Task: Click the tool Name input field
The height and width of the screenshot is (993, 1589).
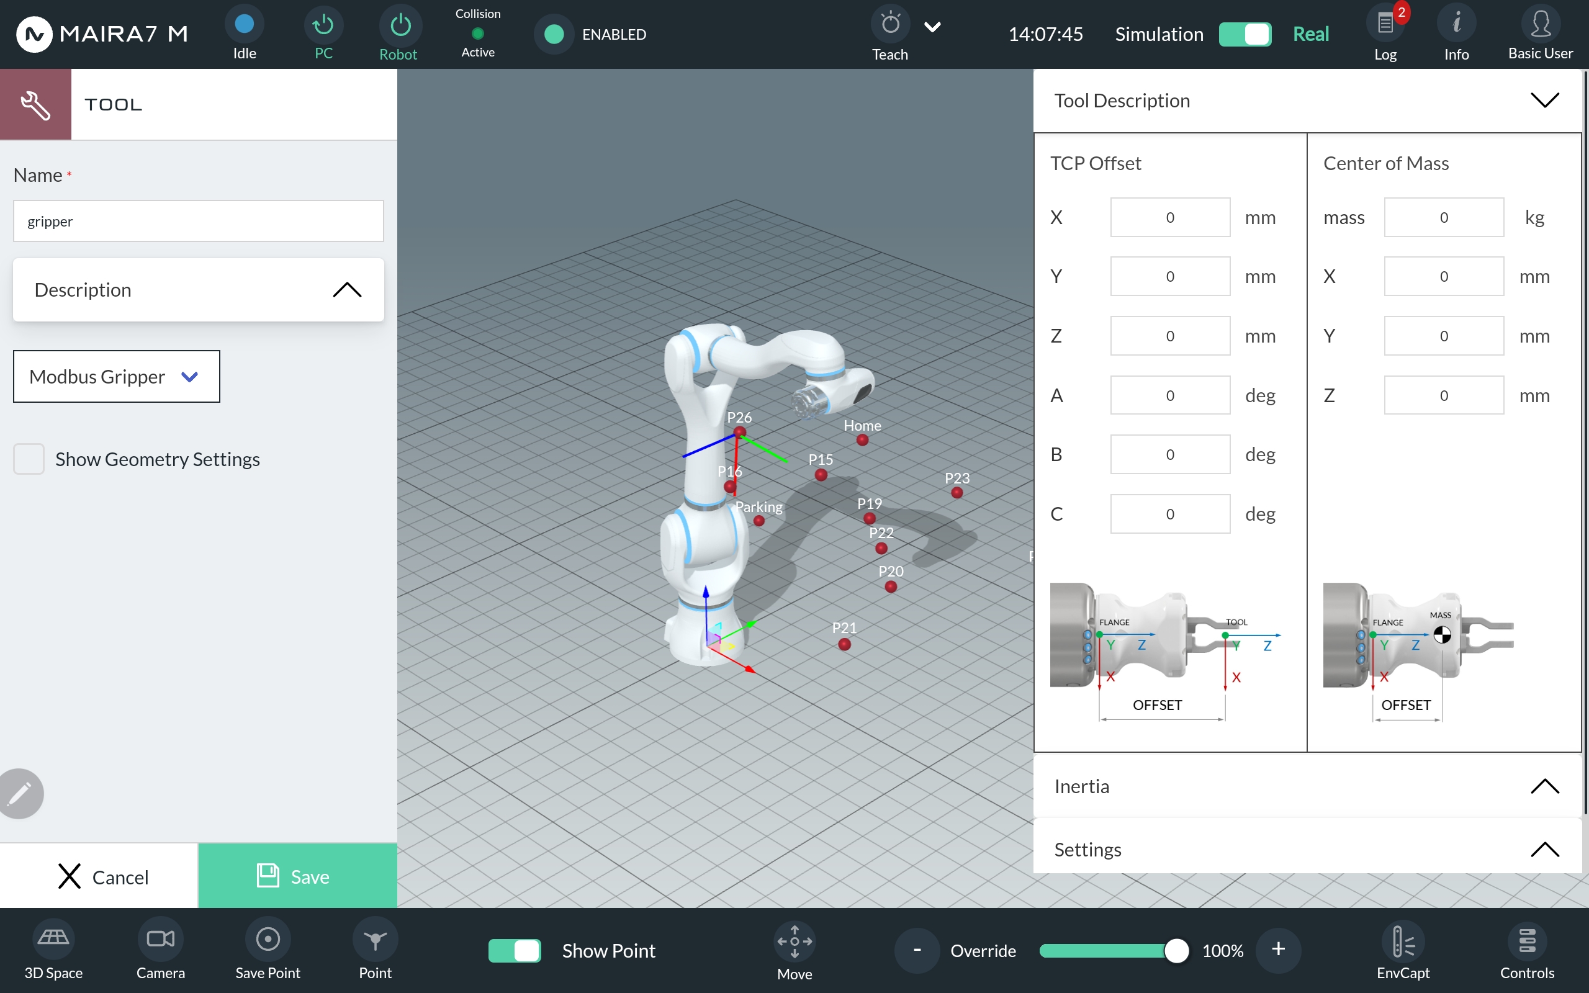Action: (x=198, y=221)
